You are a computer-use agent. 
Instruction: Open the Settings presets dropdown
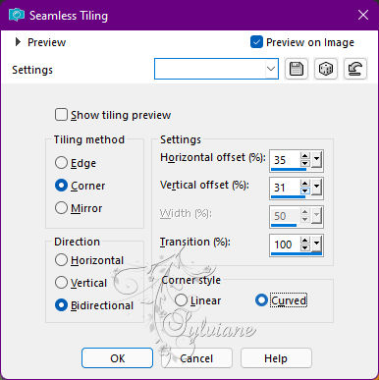(x=271, y=69)
